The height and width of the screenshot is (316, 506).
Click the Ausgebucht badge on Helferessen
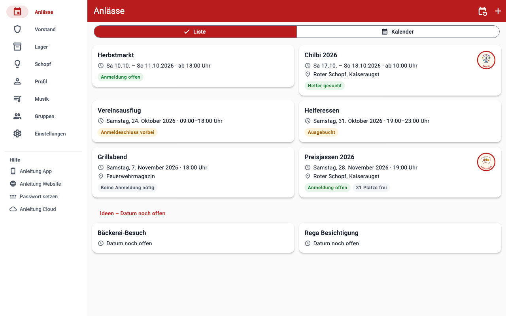point(321,132)
